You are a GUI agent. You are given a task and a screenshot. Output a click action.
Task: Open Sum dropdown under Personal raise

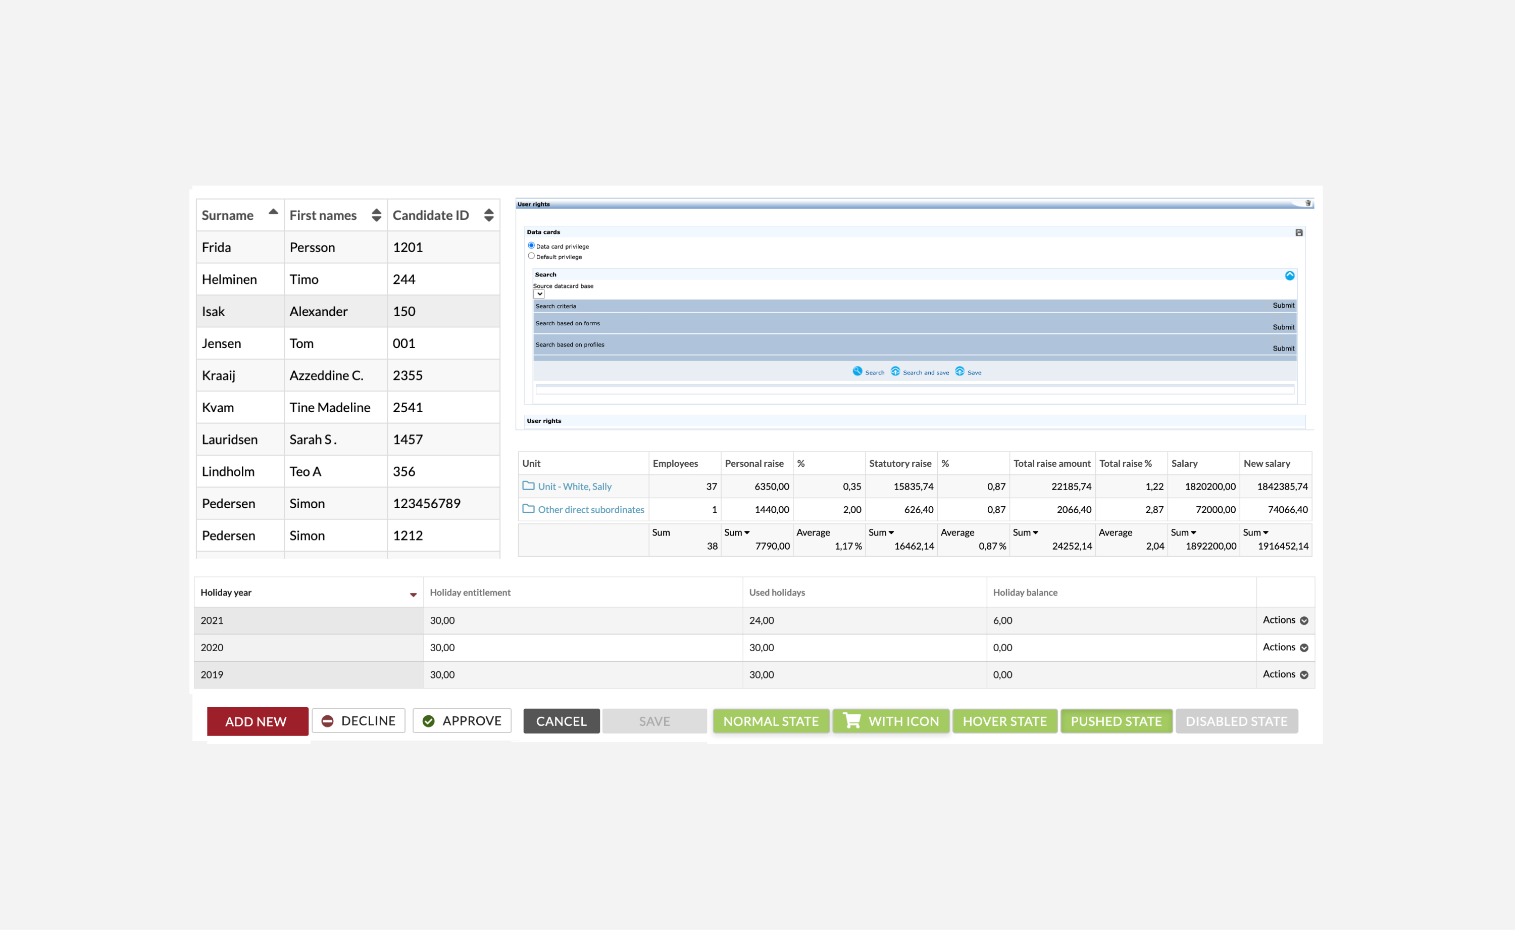(737, 532)
